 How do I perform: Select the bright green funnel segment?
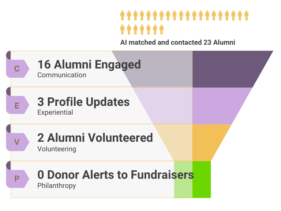(202, 179)
